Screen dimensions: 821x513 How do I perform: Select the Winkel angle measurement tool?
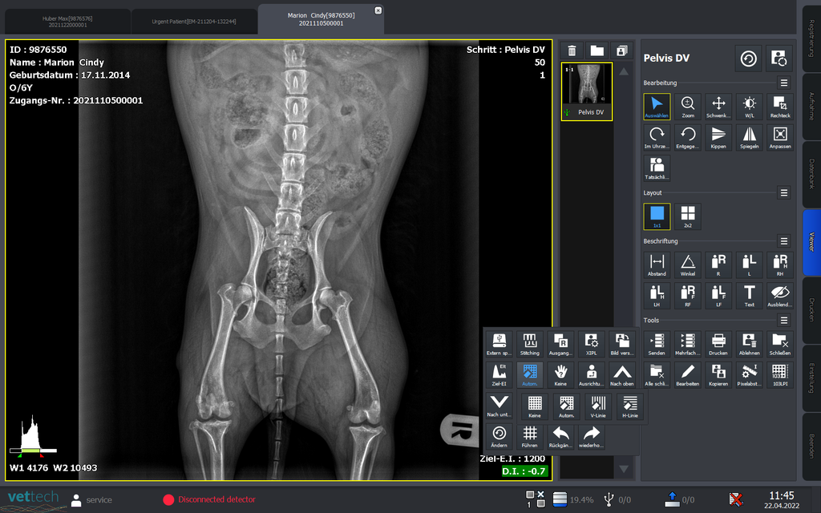688,265
